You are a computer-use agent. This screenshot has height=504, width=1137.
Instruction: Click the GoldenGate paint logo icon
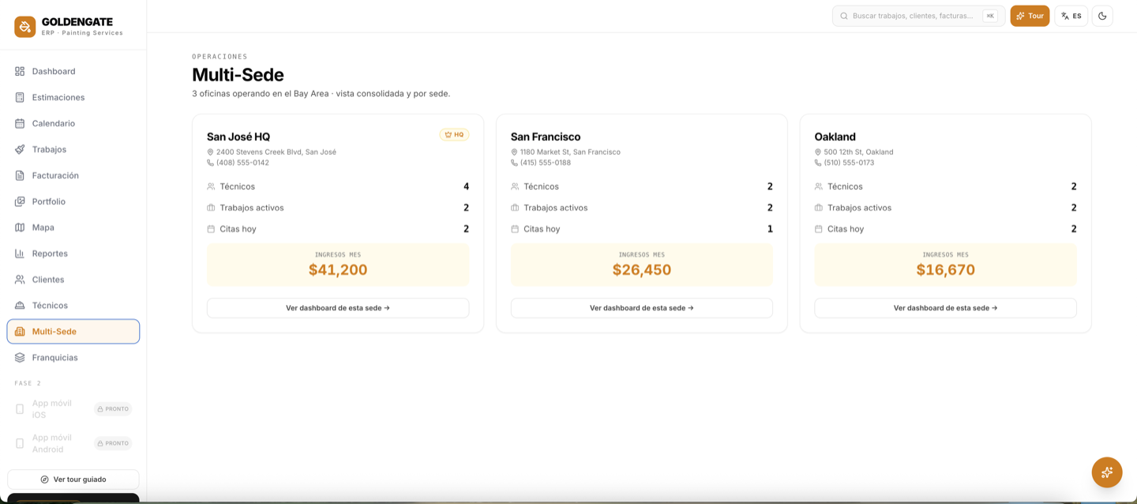click(x=25, y=27)
